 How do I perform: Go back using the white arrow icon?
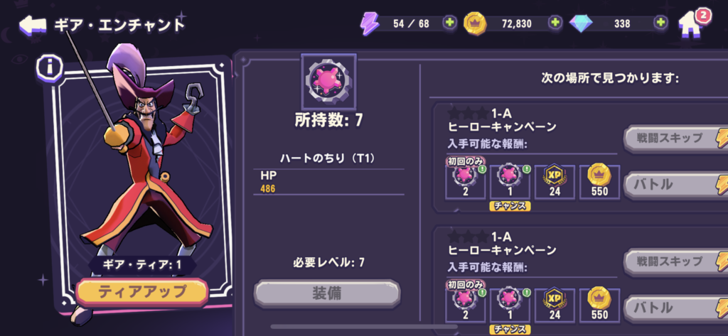point(33,25)
